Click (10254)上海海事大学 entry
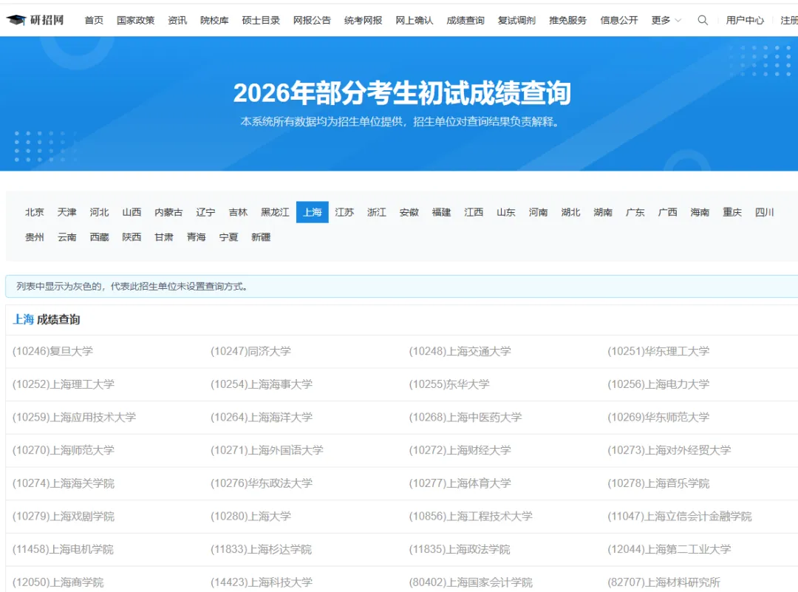798x592 pixels. [x=262, y=384]
